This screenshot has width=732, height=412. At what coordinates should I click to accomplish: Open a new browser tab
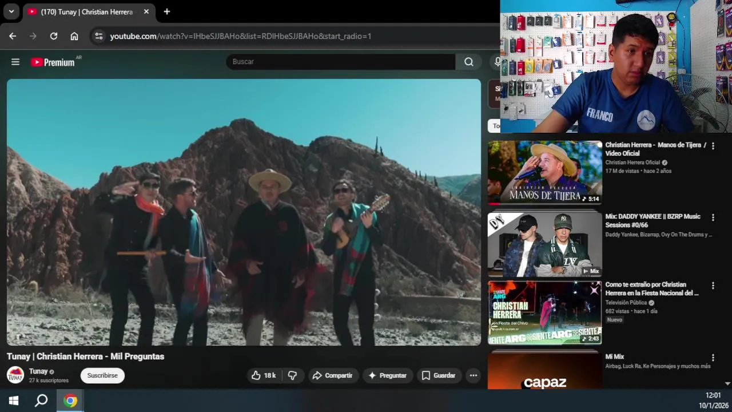166,11
